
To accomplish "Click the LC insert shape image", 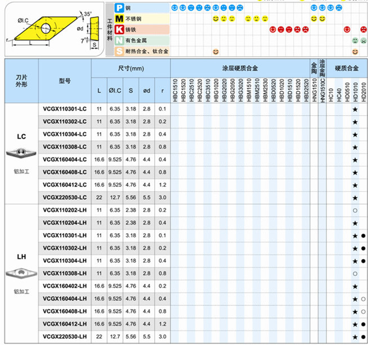I will coord(21,153).
